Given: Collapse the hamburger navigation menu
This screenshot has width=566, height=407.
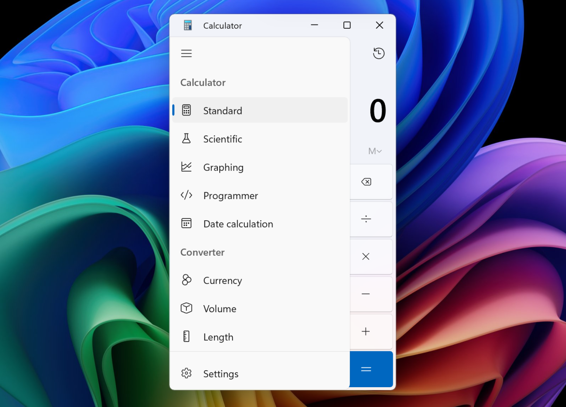Looking at the screenshot, I should click(186, 54).
